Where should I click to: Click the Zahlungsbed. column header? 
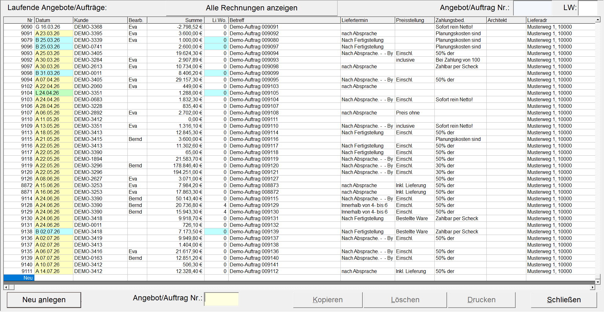tap(461, 20)
